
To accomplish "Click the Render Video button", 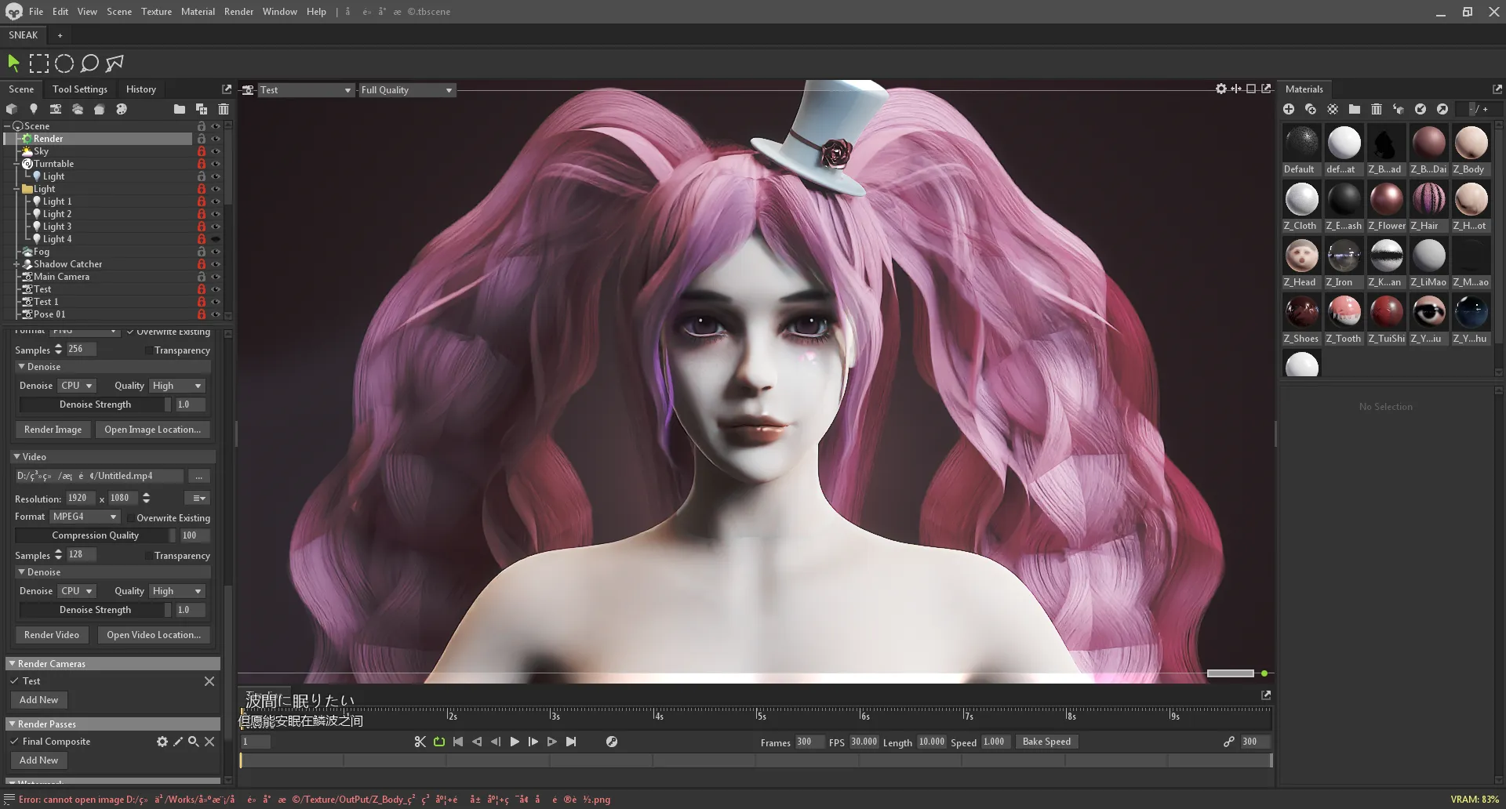I will point(52,635).
